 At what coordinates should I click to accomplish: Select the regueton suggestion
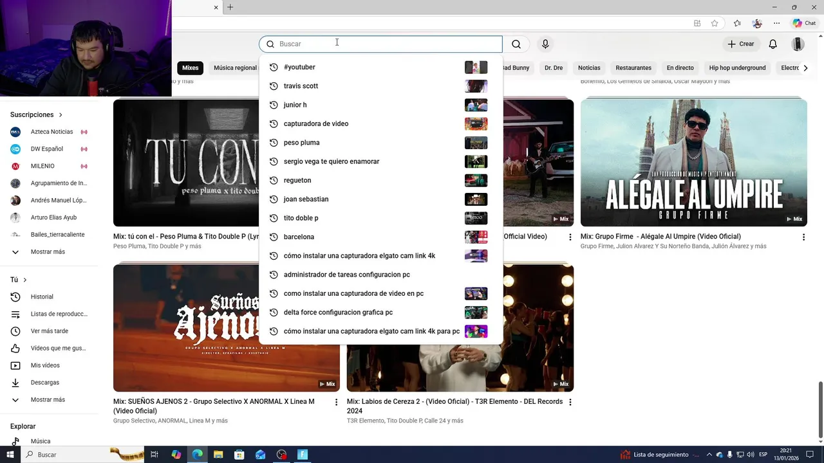click(380, 180)
